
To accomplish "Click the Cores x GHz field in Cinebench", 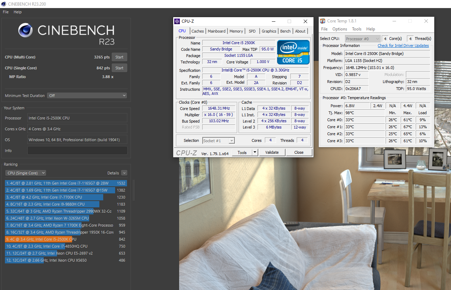I will tap(77, 129).
